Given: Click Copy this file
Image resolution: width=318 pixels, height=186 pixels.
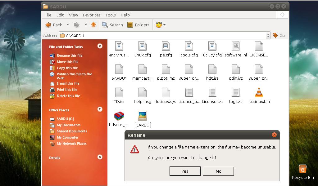Looking at the screenshot, I should click(x=64, y=68).
